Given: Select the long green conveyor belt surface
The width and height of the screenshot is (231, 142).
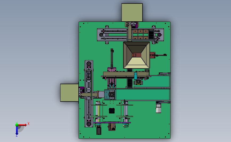Looking at the screenshot, I should [x=143, y=94].
